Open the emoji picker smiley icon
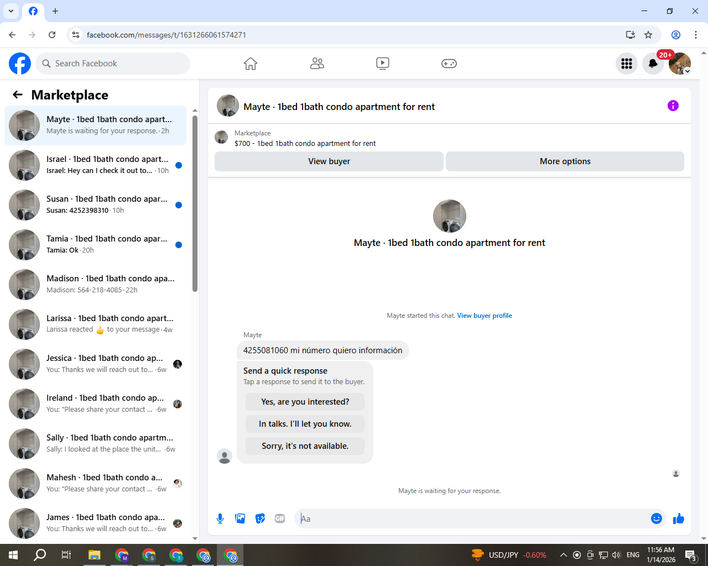This screenshot has height=566, width=708. (x=657, y=518)
